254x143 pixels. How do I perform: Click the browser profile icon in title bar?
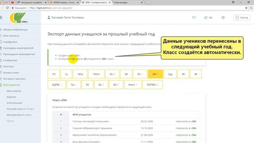click(233, 2)
